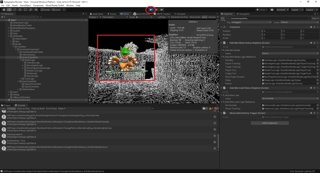The height and width of the screenshot is (173, 320).
Task: Select the Hand tool in toolbar
Action: tap(4, 10)
